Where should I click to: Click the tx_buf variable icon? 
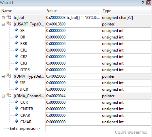click(9, 17)
